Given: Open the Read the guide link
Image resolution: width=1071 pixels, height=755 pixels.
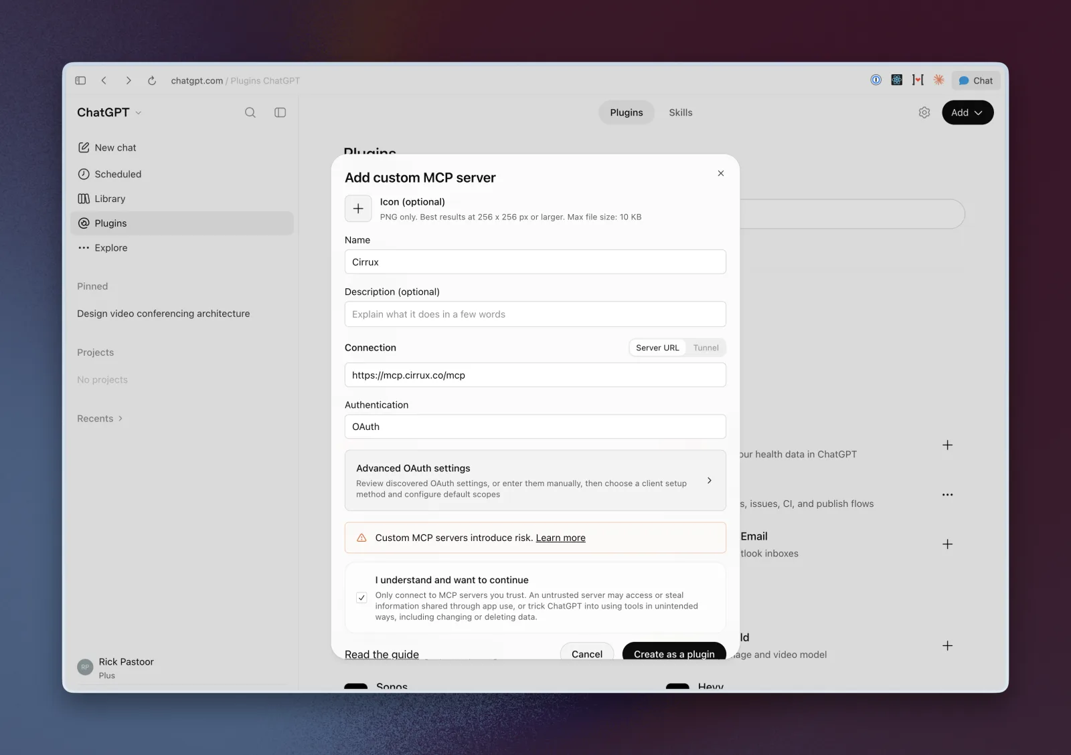Looking at the screenshot, I should click(382, 654).
